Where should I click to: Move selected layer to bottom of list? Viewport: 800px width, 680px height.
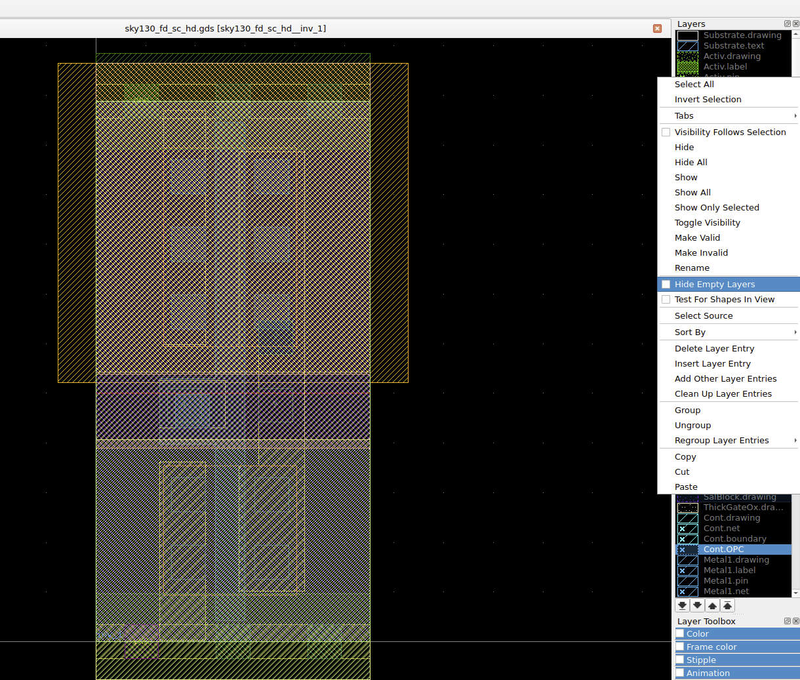point(683,605)
